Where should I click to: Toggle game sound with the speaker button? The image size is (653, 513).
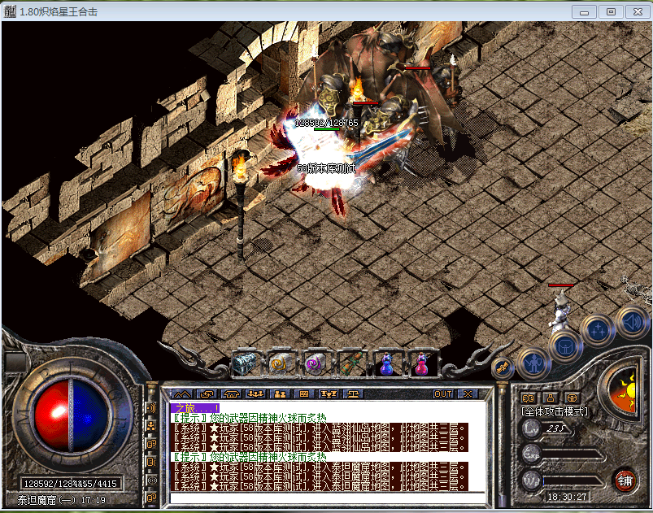tap(632, 321)
